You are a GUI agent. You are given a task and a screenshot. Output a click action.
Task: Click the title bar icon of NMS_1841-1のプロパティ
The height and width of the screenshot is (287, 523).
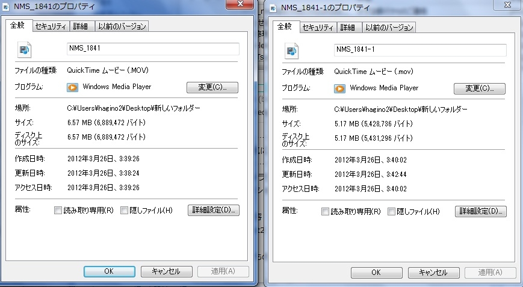273,8
